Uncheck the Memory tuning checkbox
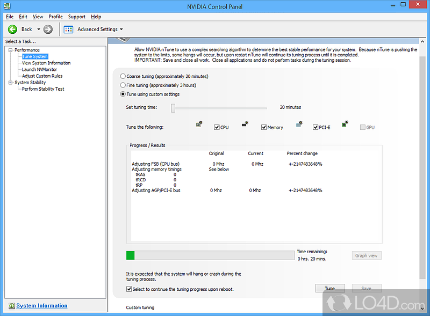 [x=264, y=128]
